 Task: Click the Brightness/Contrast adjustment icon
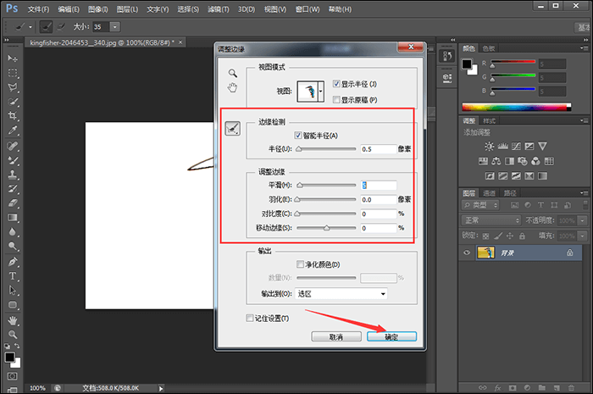pos(489,147)
